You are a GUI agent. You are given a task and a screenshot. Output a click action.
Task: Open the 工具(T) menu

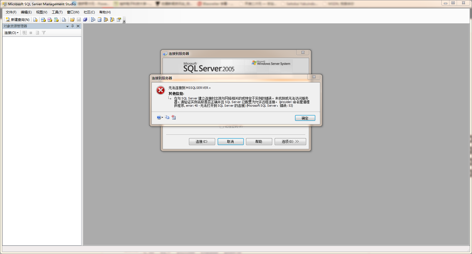point(57,12)
